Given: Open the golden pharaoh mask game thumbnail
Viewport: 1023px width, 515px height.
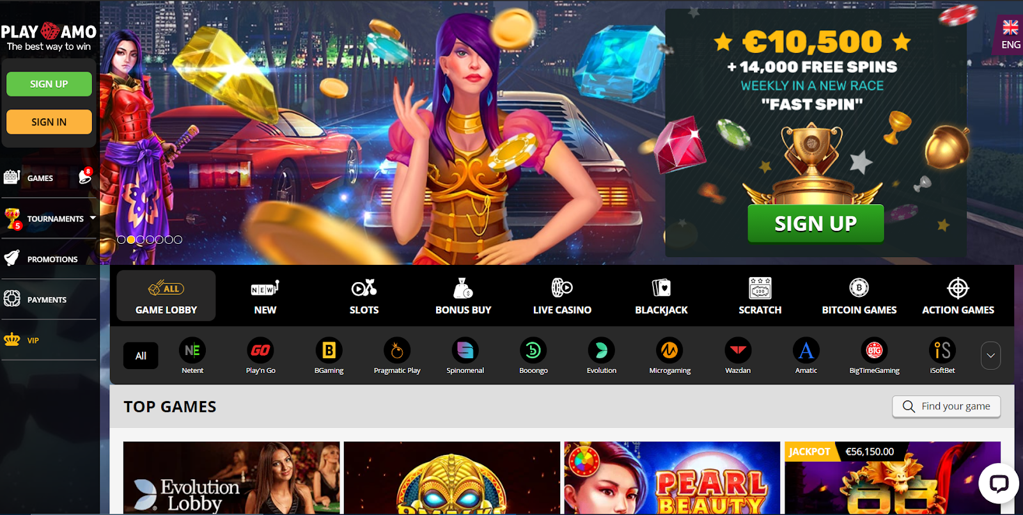Looking at the screenshot, I should [452, 477].
